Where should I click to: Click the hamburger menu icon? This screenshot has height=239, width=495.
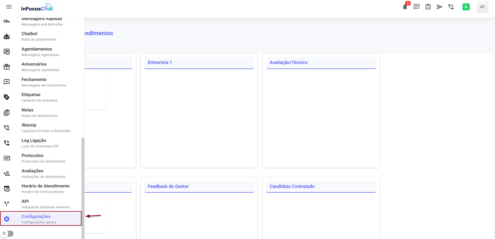point(9,7)
